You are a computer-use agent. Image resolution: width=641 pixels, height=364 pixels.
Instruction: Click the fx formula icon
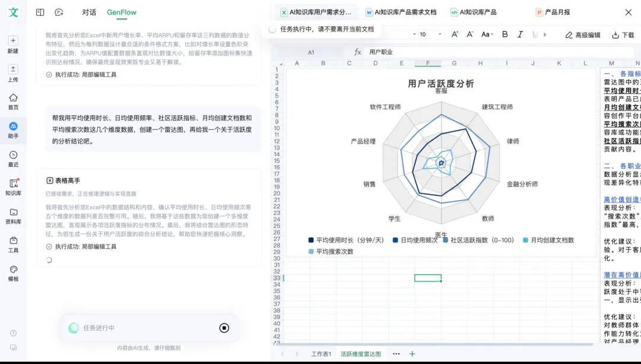[x=357, y=52]
